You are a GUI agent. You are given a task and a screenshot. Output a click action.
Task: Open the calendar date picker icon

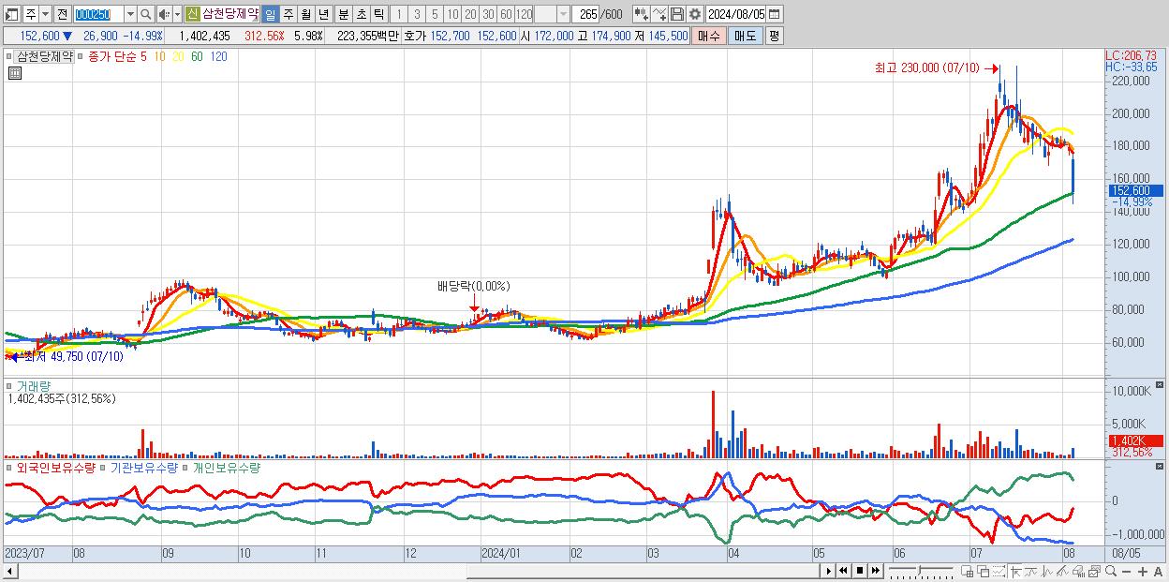(x=775, y=14)
